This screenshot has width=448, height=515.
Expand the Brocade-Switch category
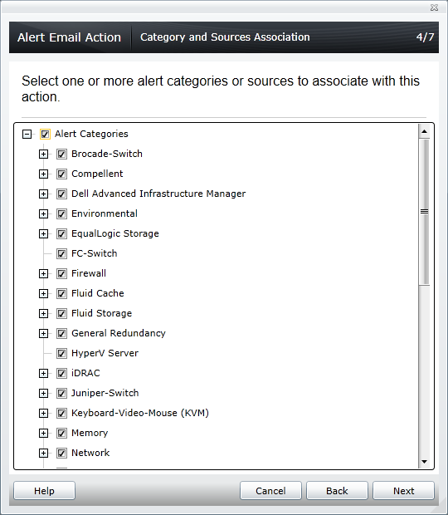click(43, 154)
